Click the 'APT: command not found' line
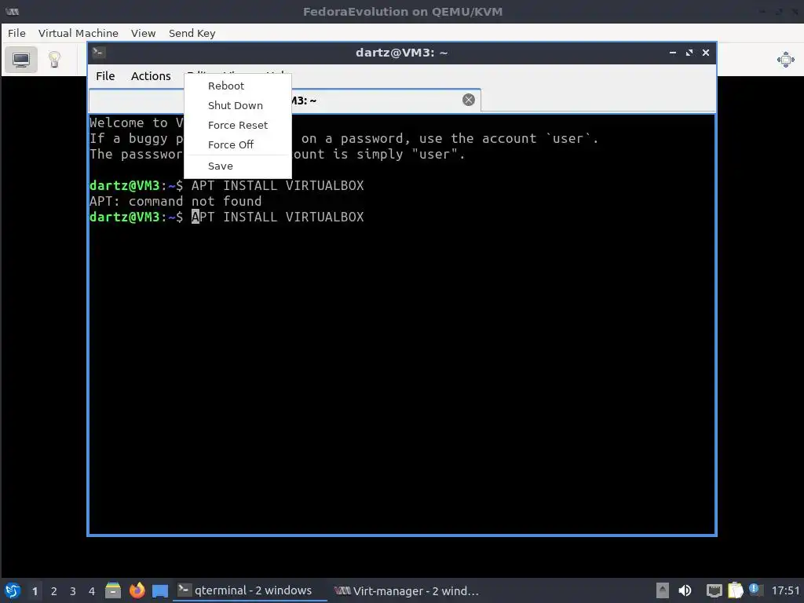Viewport: 804px width, 603px height. point(175,201)
